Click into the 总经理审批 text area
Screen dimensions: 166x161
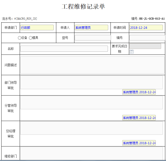92,128
